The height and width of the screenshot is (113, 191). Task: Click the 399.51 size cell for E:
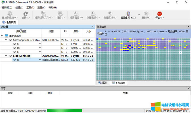[88, 52]
